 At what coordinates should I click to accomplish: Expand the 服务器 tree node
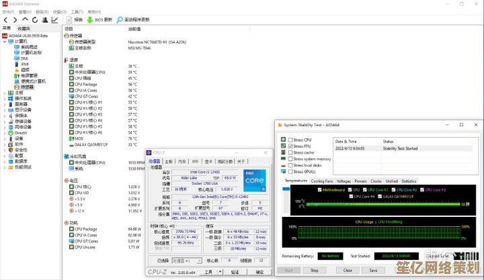click(x=5, y=104)
